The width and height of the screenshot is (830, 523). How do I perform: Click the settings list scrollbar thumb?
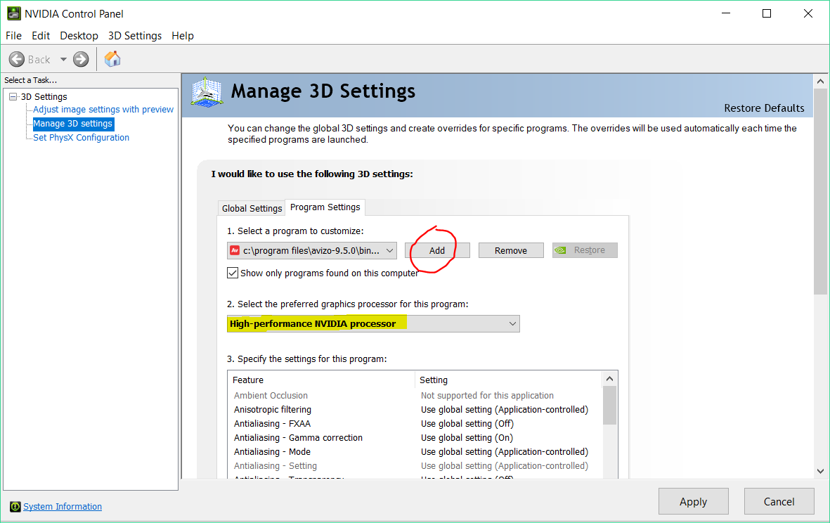click(610, 406)
